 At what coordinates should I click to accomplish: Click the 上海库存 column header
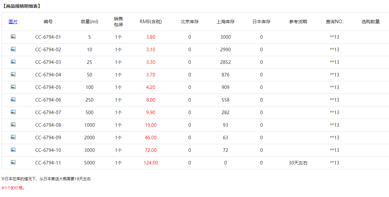[x=226, y=22]
